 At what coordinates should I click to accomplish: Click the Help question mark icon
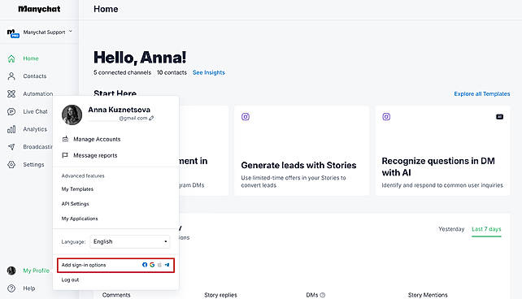11,288
